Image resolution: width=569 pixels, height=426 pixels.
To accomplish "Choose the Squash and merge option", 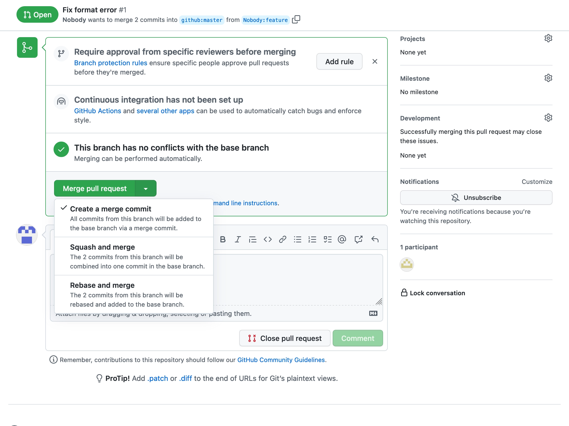I will point(134,256).
